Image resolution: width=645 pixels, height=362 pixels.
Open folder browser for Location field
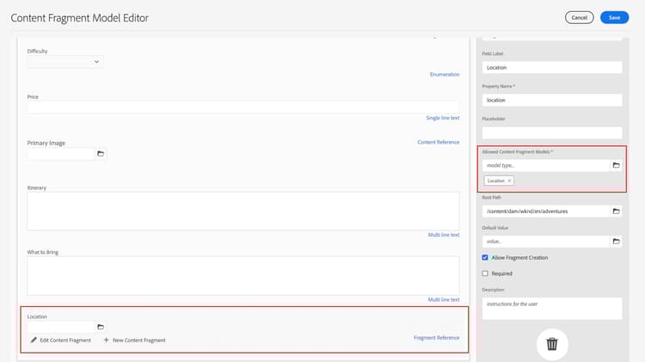tap(101, 327)
